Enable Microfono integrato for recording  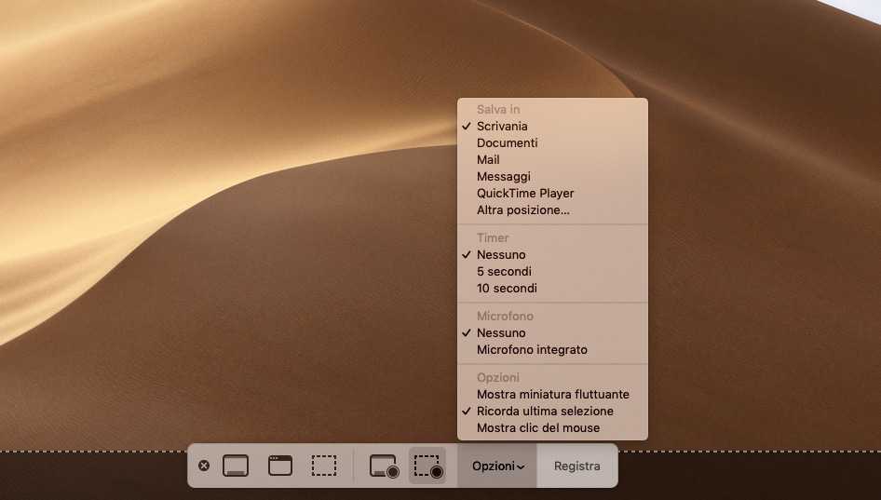pyautogui.click(x=532, y=350)
